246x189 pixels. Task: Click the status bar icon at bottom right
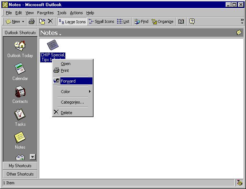click(x=239, y=183)
